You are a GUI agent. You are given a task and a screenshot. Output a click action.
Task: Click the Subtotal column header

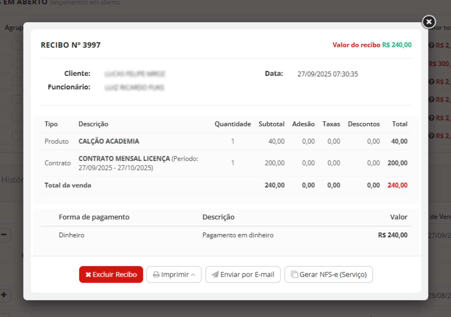click(x=271, y=124)
